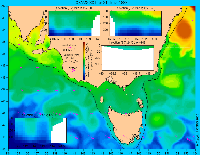Click the '0.1 N/m²' legend value
This screenshot has height=155, width=200.
tap(69, 50)
